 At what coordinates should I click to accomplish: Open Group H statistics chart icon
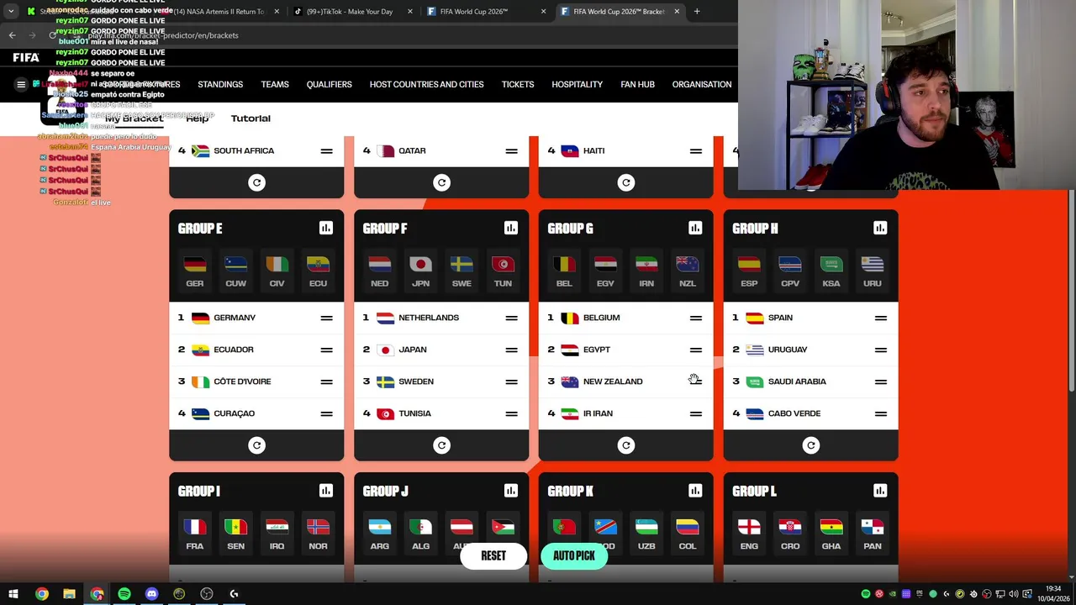click(880, 228)
